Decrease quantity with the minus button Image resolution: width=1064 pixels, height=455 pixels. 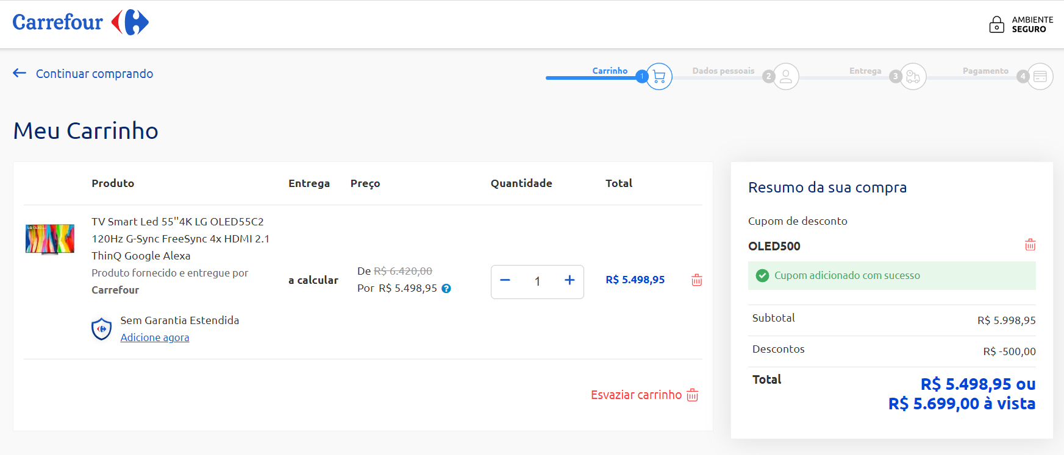[505, 280]
